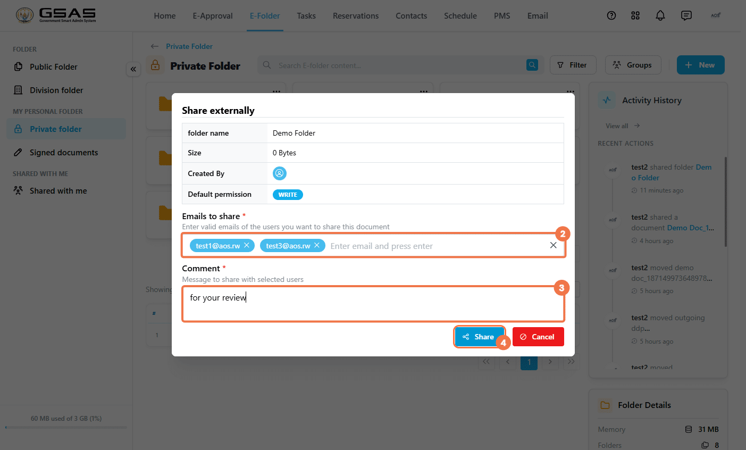Cancel the share externally dialog
The image size is (746, 450).
[x=538, y=337]
